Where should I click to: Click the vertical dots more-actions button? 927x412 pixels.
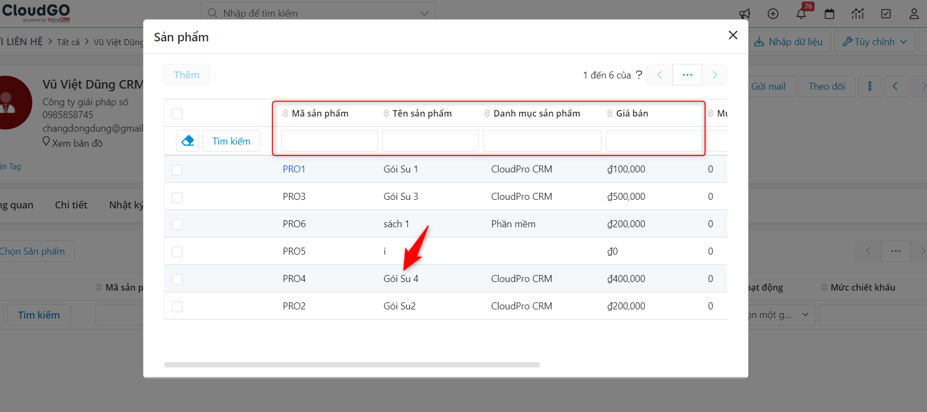(x=870, y=86)
